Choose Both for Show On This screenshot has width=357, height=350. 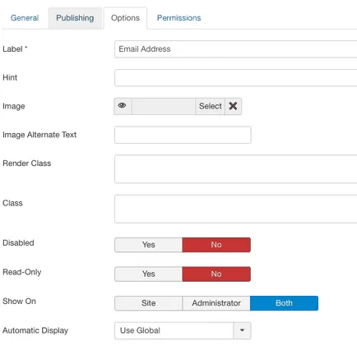pos(284,303)
